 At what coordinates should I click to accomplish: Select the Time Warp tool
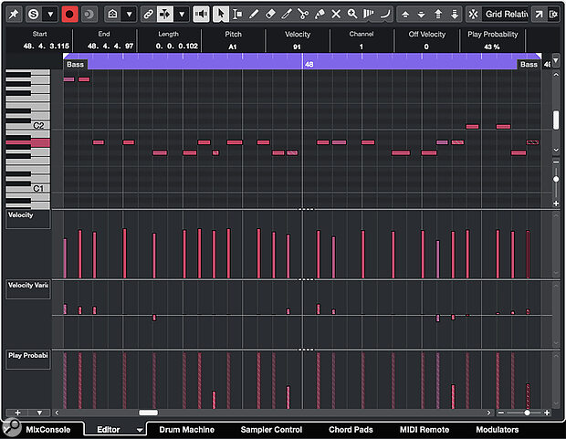click(369, 15)
